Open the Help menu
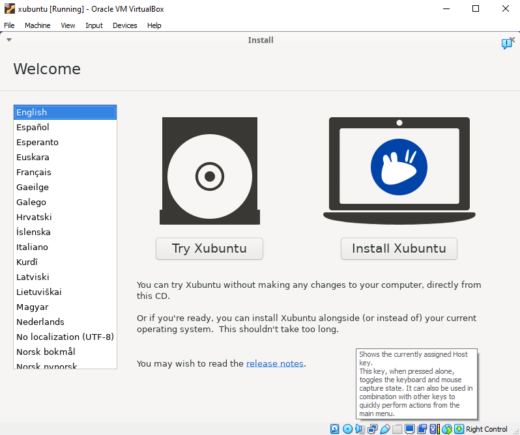Image resolution: width=520 pixels, height=435 pixels. [x=154, y=25]
